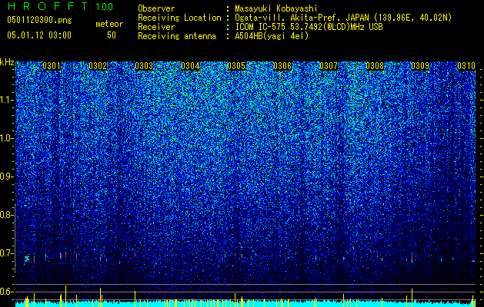Click the 0309 time marker
Viewport: 484px width, 307px height.
pyautogui.click(x=420, y=66)
